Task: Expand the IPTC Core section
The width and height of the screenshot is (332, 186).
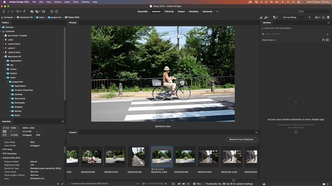Action: 2,149
